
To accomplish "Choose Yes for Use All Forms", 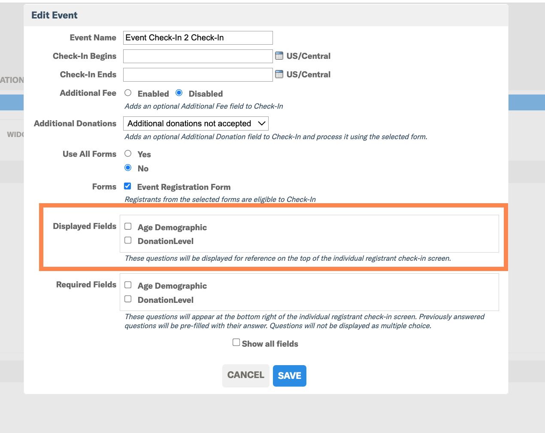I will click(x=128, y=153).
